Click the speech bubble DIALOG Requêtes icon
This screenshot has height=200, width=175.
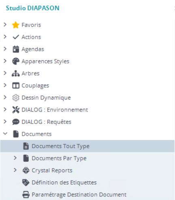point(16,122)
